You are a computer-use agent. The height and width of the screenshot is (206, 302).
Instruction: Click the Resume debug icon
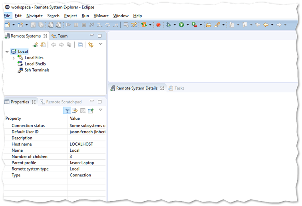coord(68,25)
